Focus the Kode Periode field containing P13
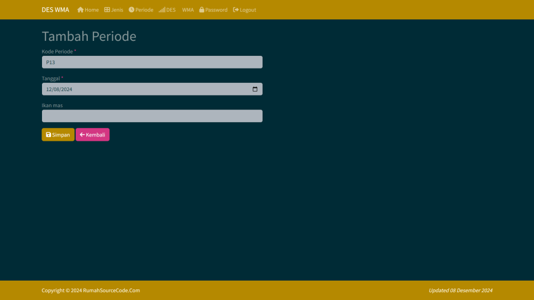Image resolution: width=534 pixels, height=300 pixels. click(x=152, y=62)
